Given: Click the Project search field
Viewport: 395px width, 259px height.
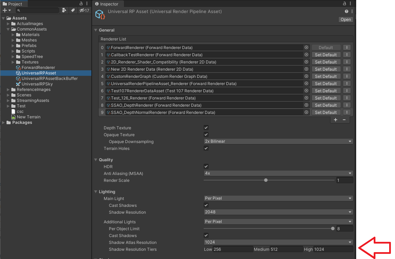Looking at the screenshot, I should pos(37,10).
